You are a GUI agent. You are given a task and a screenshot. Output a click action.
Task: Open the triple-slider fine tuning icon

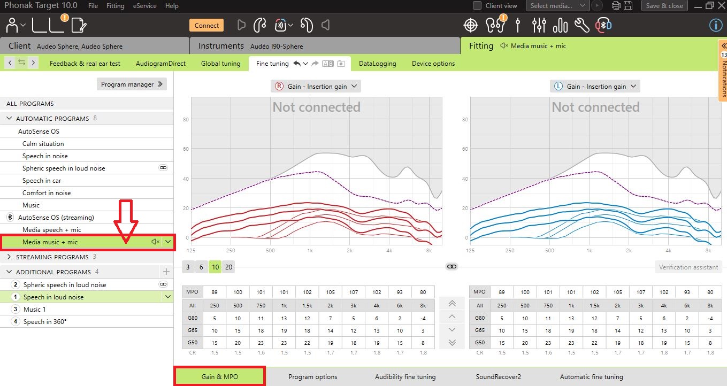(x=539, y=25)
